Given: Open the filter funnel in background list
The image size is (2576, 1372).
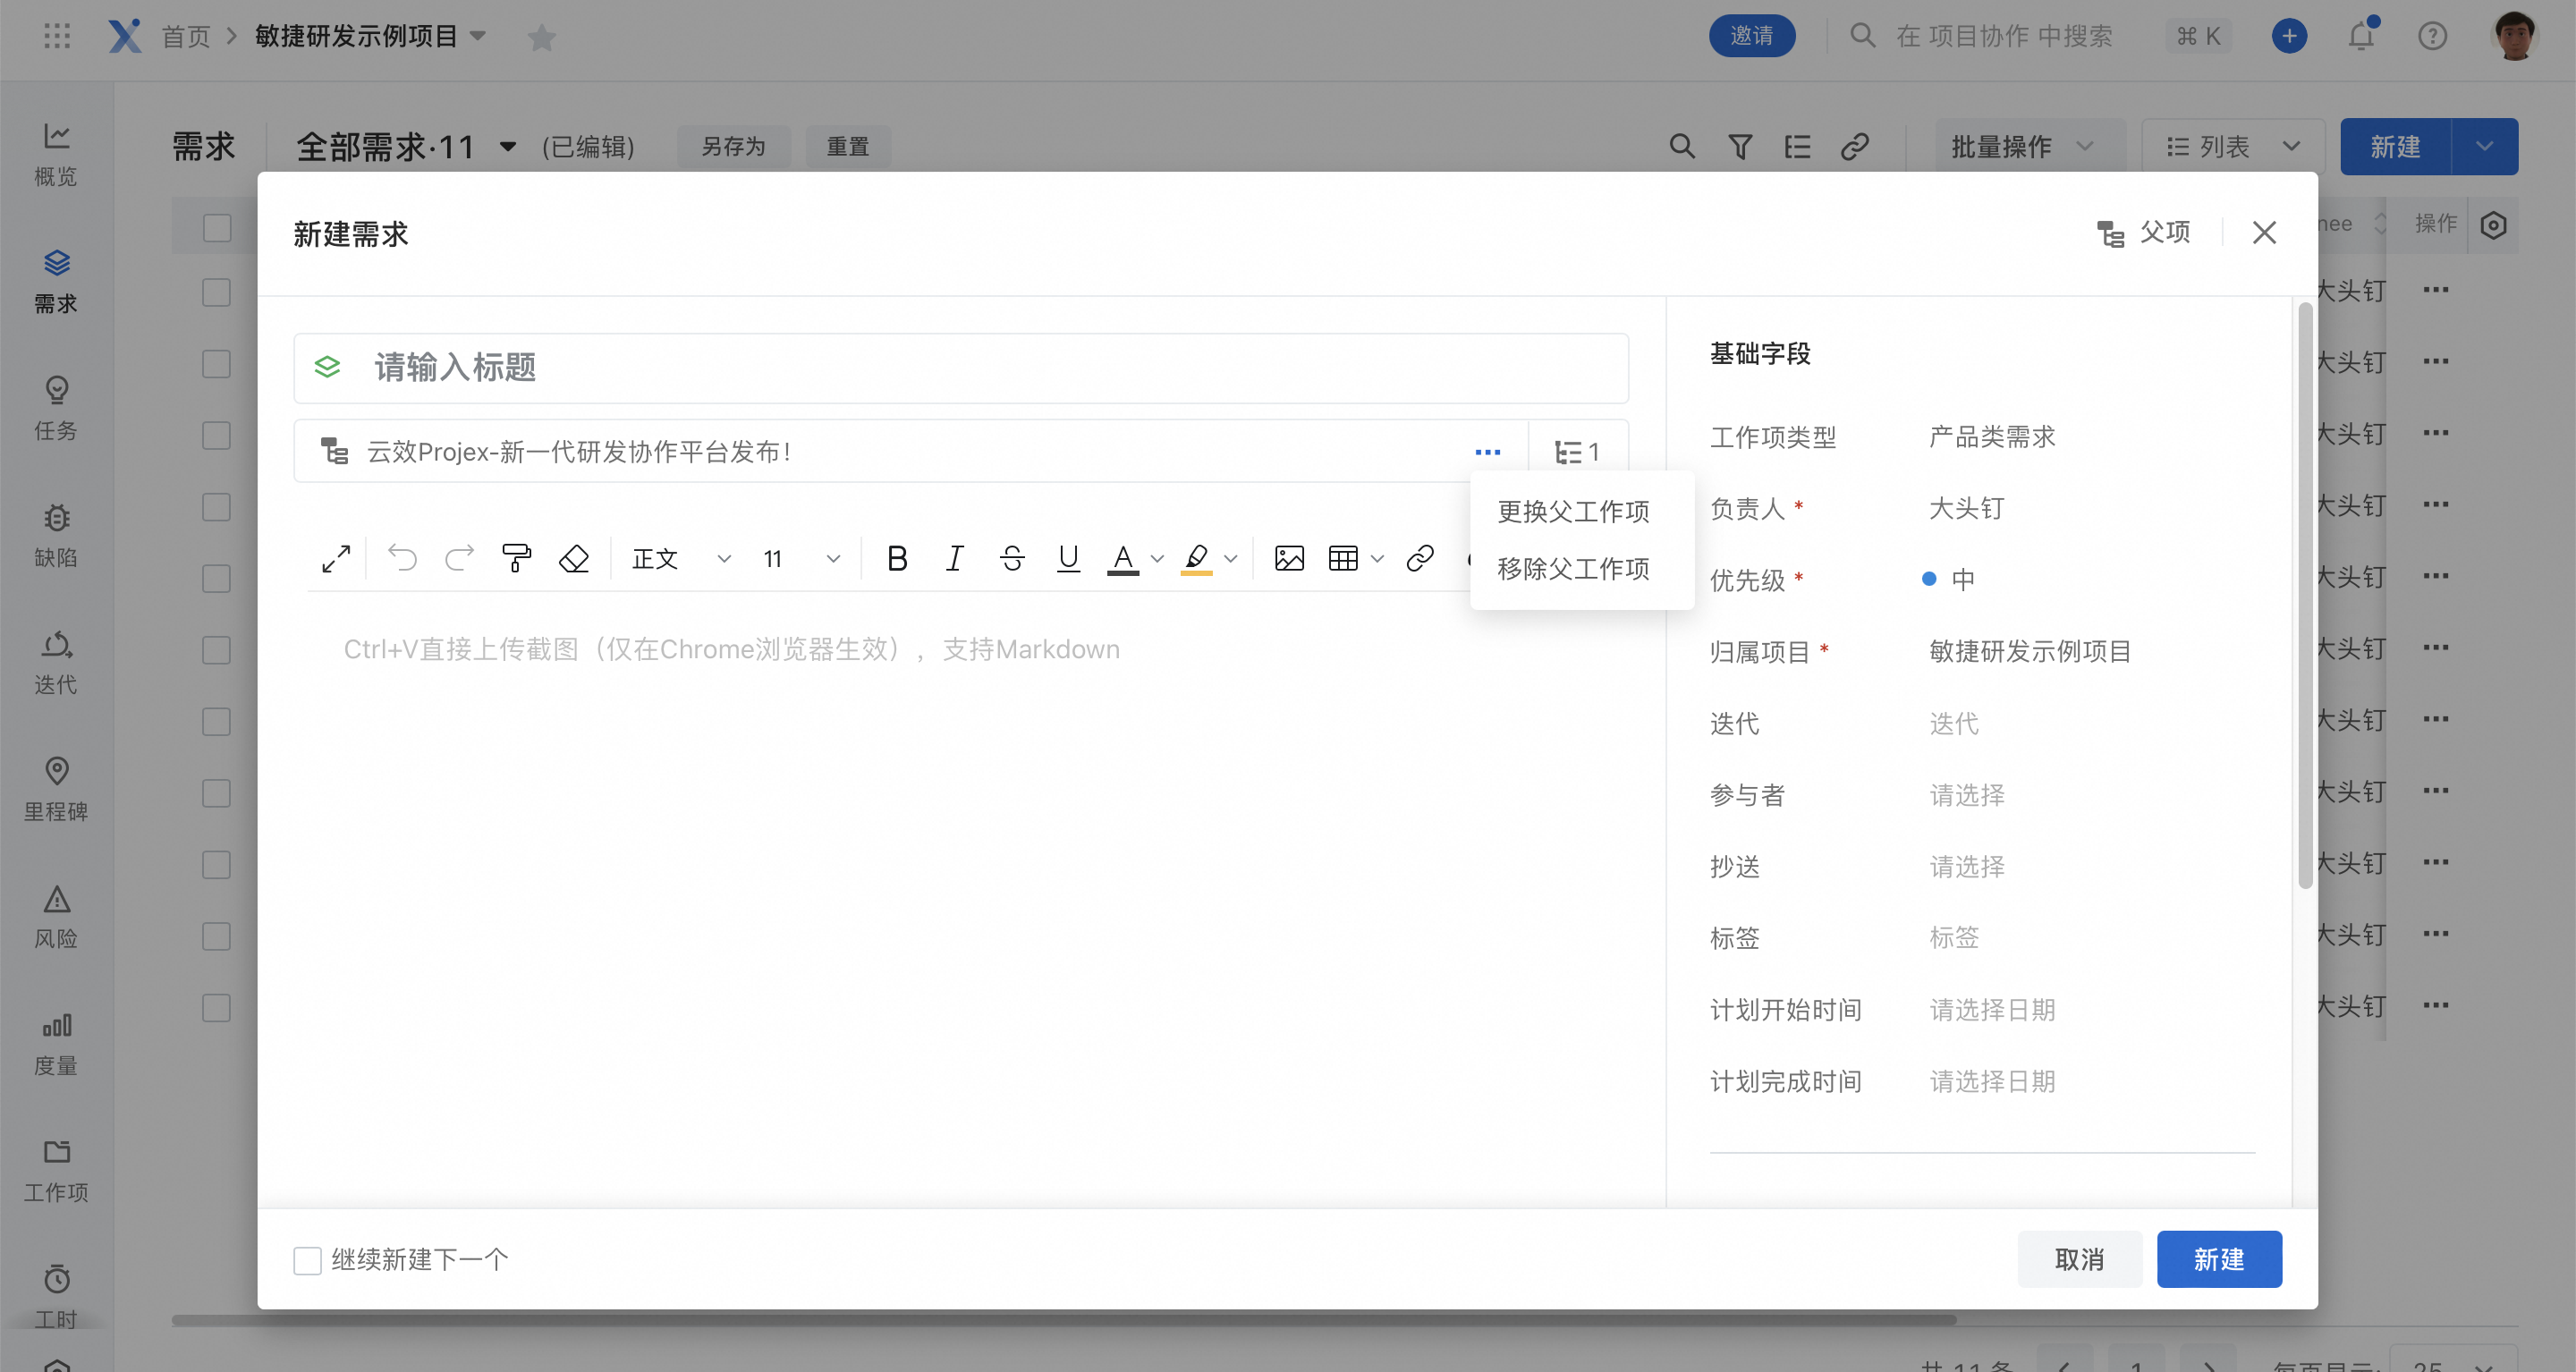Looking at the screenshot, I should tap(1740, 147).
